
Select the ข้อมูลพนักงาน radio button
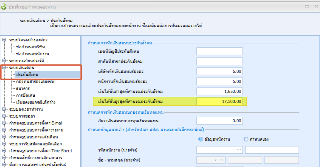pyautogui.click(x=201, y=139)
